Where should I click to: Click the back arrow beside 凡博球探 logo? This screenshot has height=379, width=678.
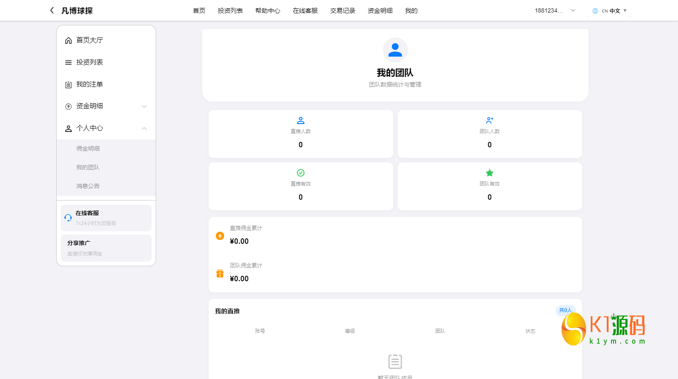point(52,10)
